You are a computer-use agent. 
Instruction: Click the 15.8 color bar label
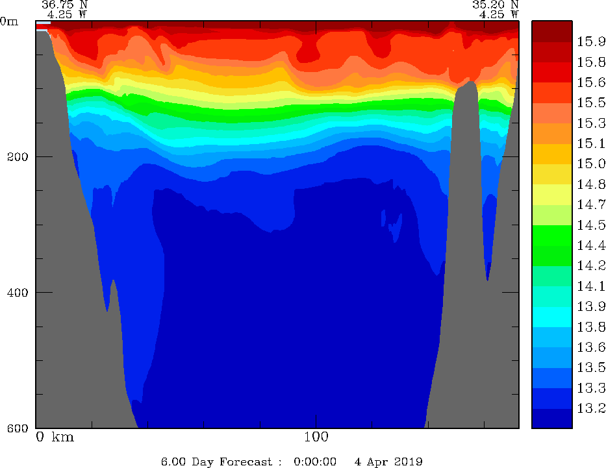(x=591, y=62)
